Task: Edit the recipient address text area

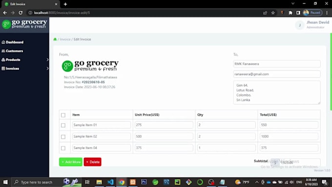Action: [x=277, y=93]
